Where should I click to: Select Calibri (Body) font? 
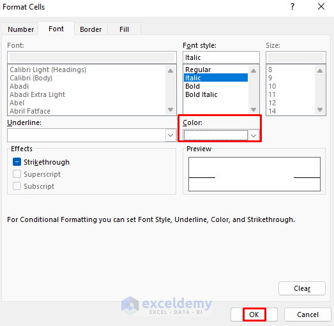click(31, 78)
